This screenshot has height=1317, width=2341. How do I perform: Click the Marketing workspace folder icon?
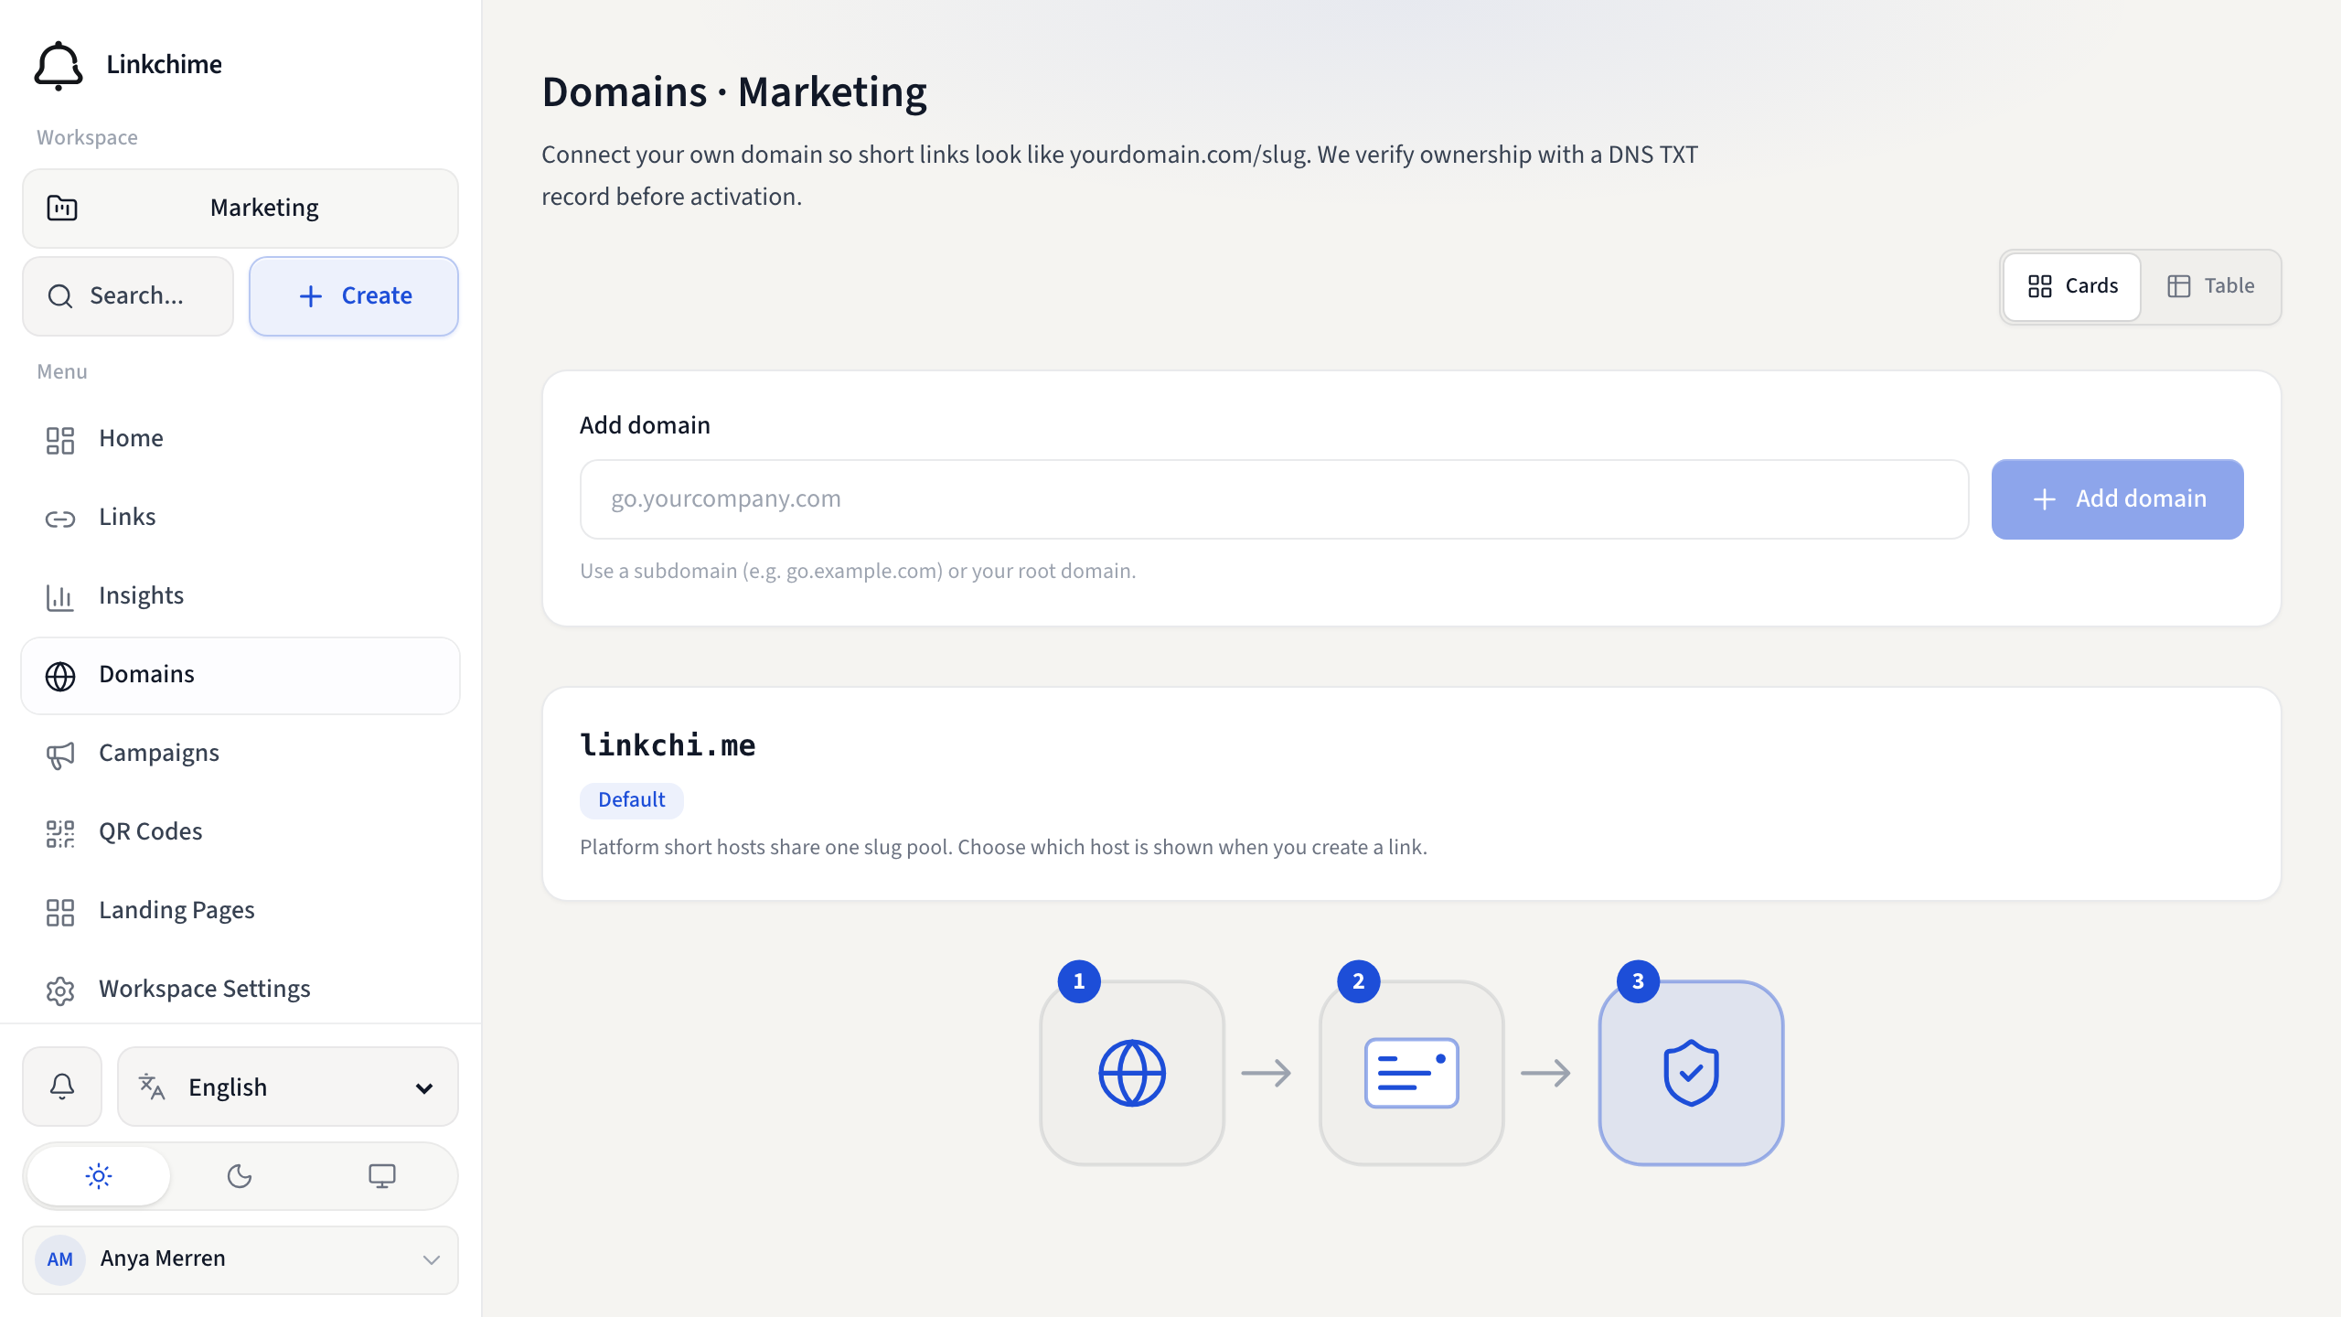tap(62, 209)
